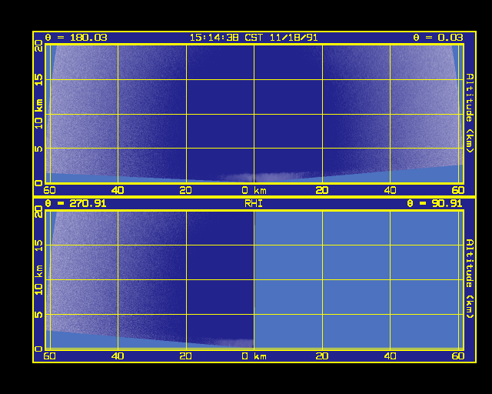Viewport: 492px width, 394px height.
Task: Select the 'θ = 180.03' azimuth label
Action: (76, 38)
